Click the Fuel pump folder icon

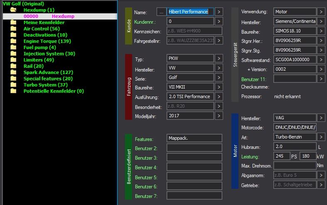tap(13, 47)
